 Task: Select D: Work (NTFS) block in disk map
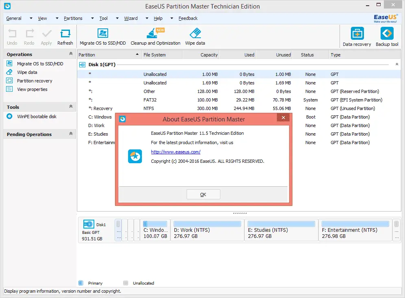[x=207, y=230]
